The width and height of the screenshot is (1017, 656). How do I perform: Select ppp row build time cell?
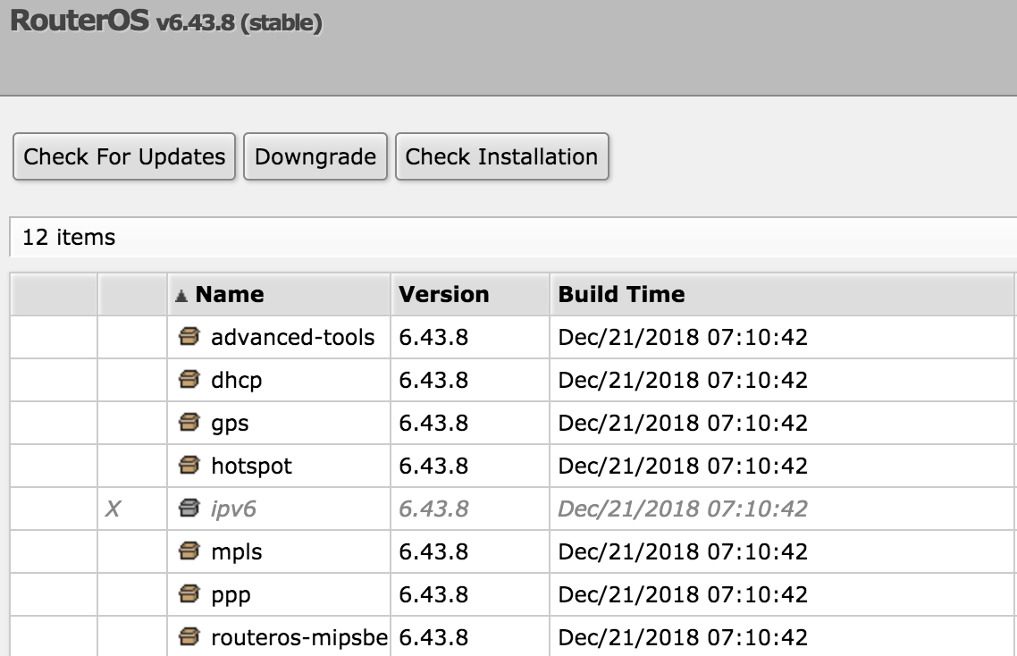[683, 595]
